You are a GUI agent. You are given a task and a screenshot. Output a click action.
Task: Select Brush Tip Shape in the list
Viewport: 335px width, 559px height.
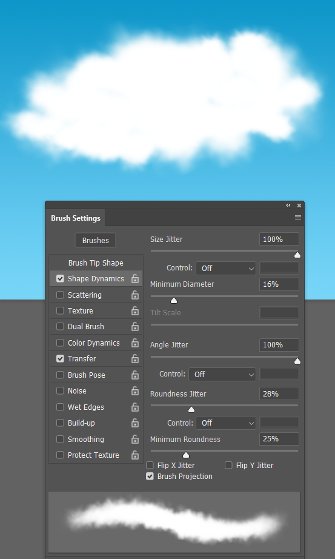pyautogui.click(x=96, y=263)
